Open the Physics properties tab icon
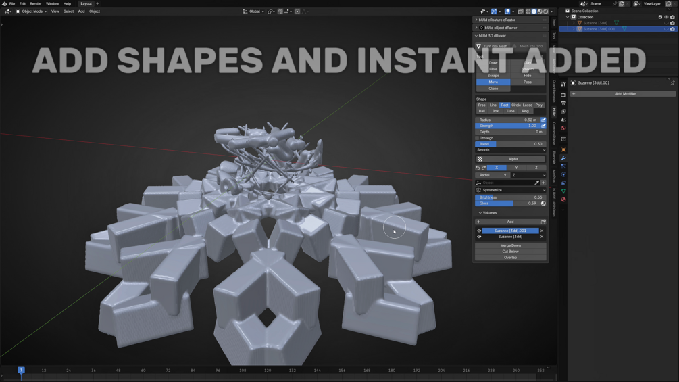Image resolution: width=679 pixels, height=382 pixels. 563,174
